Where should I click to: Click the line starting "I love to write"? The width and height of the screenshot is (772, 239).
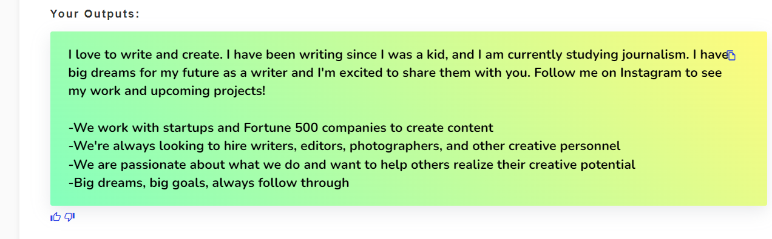[398, 55]
